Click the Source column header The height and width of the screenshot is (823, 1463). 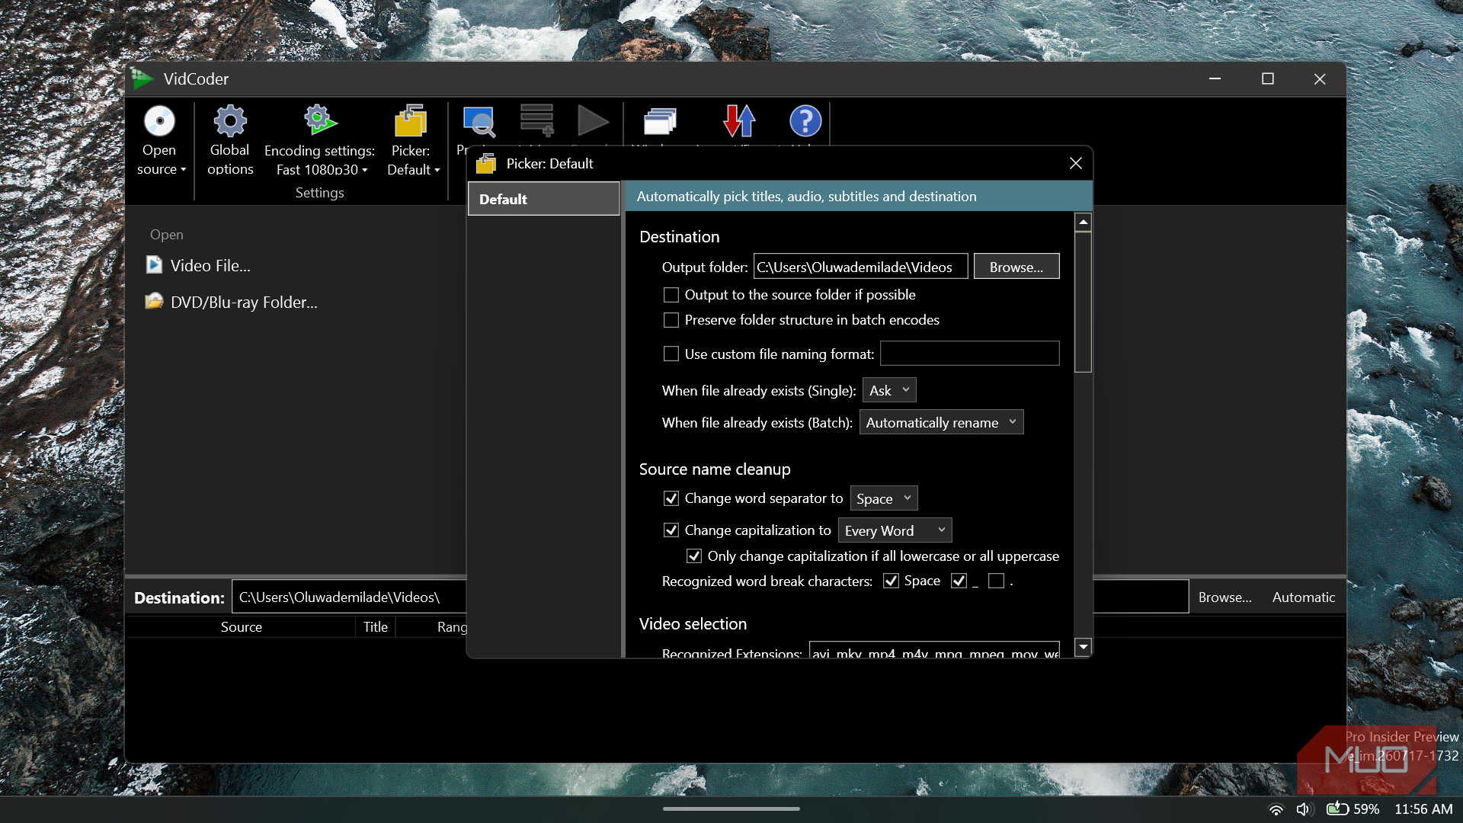[x=241, y=626]
